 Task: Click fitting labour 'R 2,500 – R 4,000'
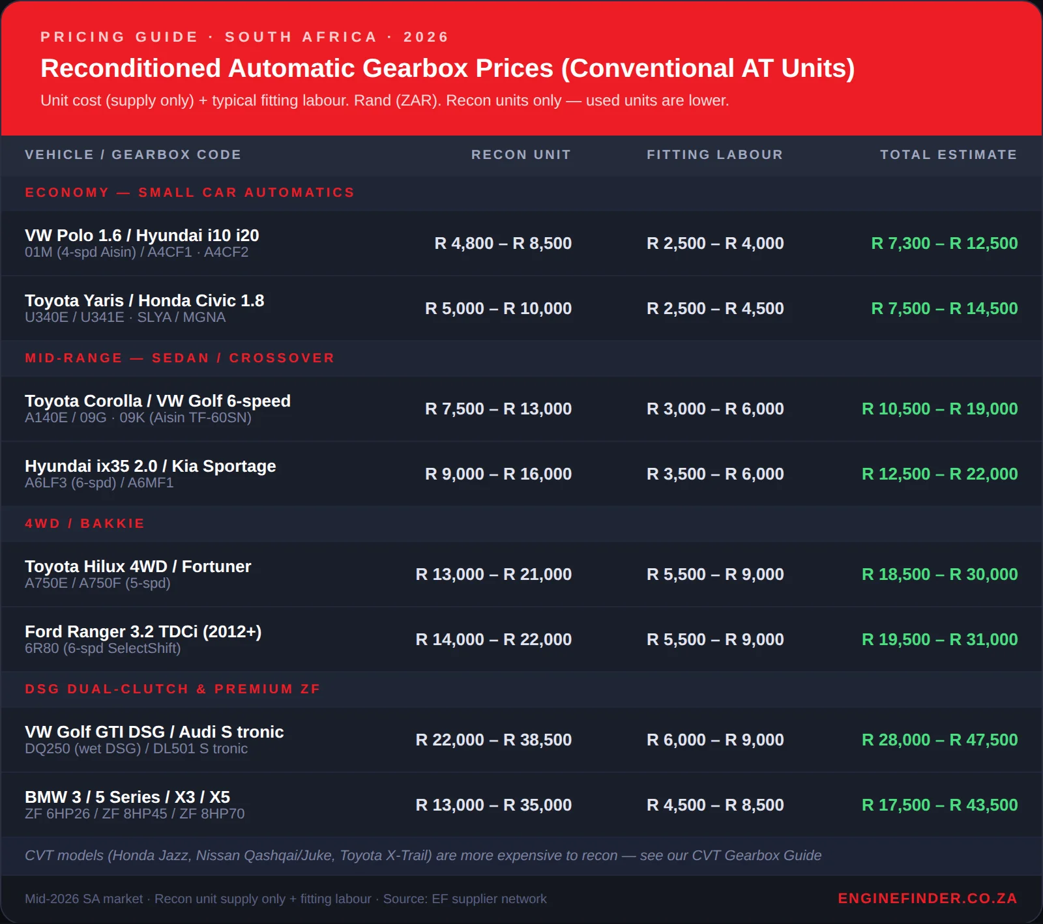click(715, 243)
